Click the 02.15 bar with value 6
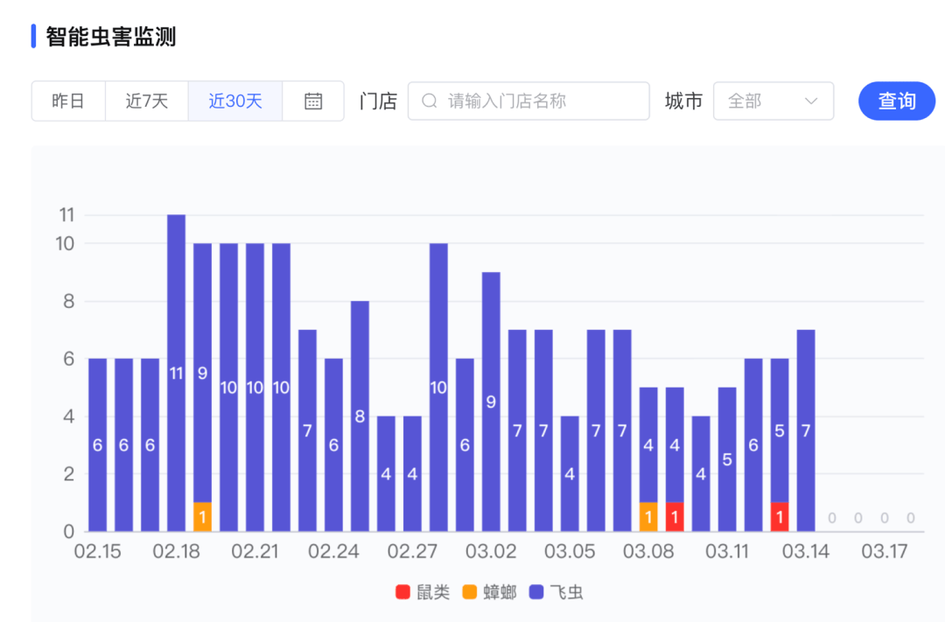This screenshot has height=622, width=945. tap(97, 444)
